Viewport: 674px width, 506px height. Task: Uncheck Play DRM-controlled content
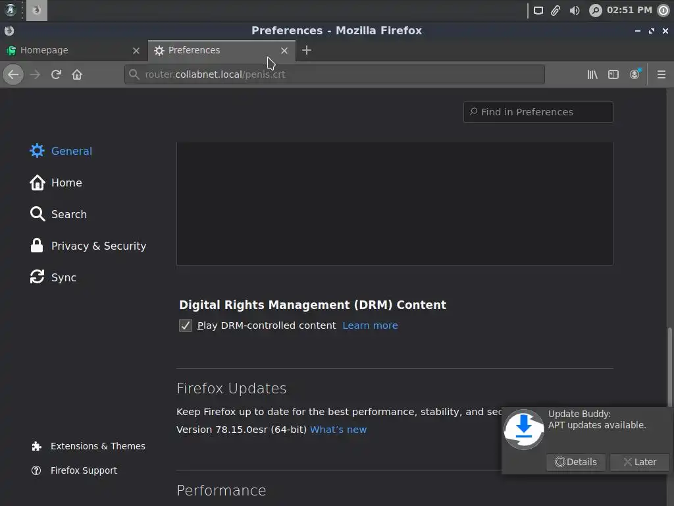coord(186,325)
